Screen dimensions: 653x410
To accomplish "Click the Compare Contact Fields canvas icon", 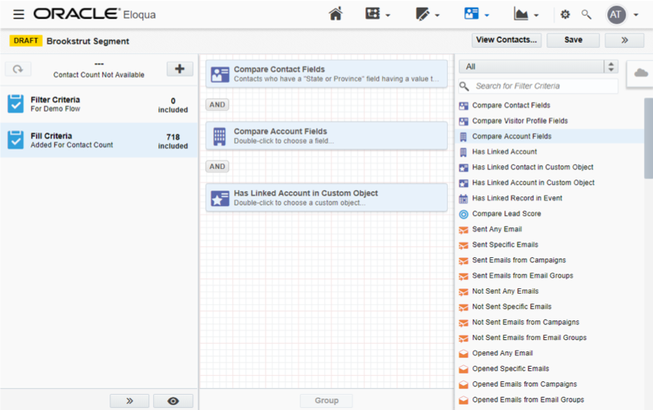I will click(x=220, y=74).
